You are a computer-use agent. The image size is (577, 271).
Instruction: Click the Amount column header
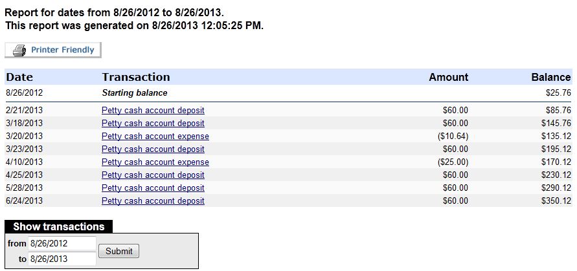tap(449, 77)
